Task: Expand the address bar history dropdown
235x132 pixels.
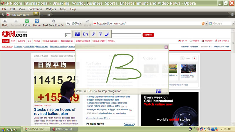Action: pos(207,23)
